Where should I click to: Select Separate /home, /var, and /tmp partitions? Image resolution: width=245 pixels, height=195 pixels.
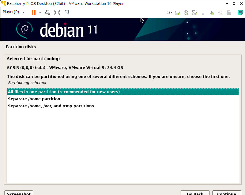[x=123, y=106]
